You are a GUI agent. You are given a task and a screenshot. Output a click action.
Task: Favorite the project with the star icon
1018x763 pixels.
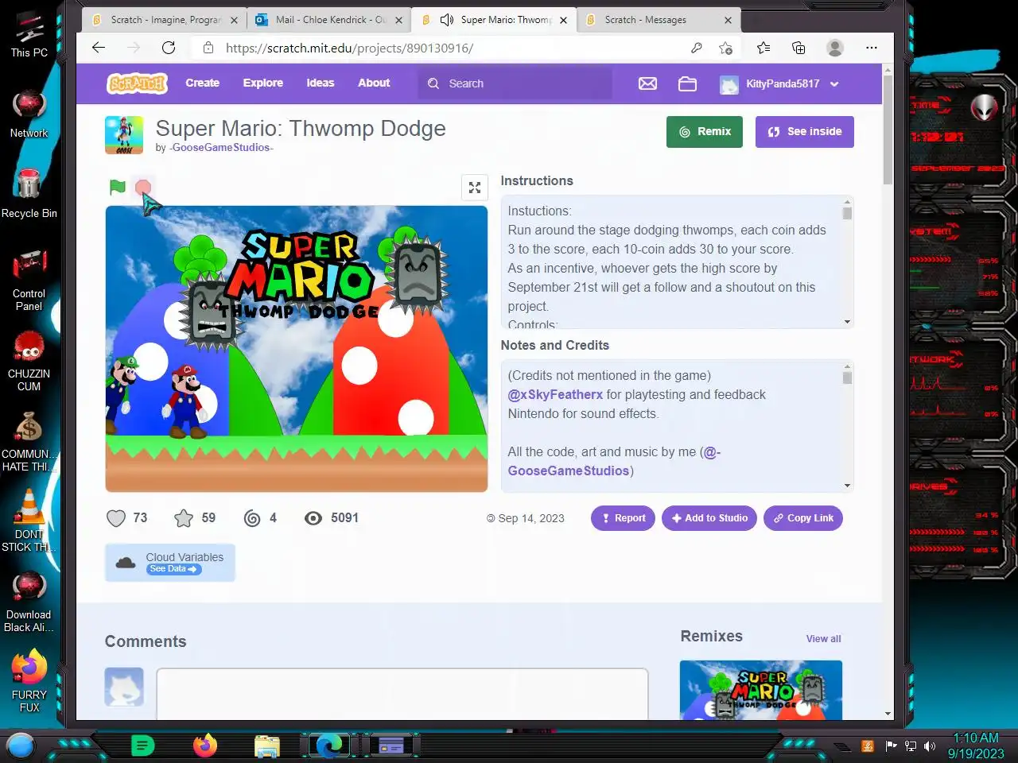(184, 518)
